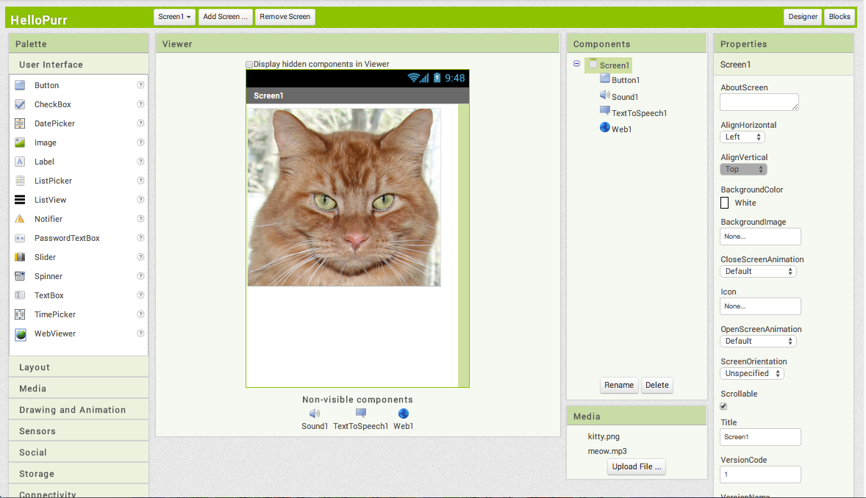Viewport: 866px width, 498px height.
Task: Select the WebViewer globe icon in Palette
Action: tap(21, 334)
